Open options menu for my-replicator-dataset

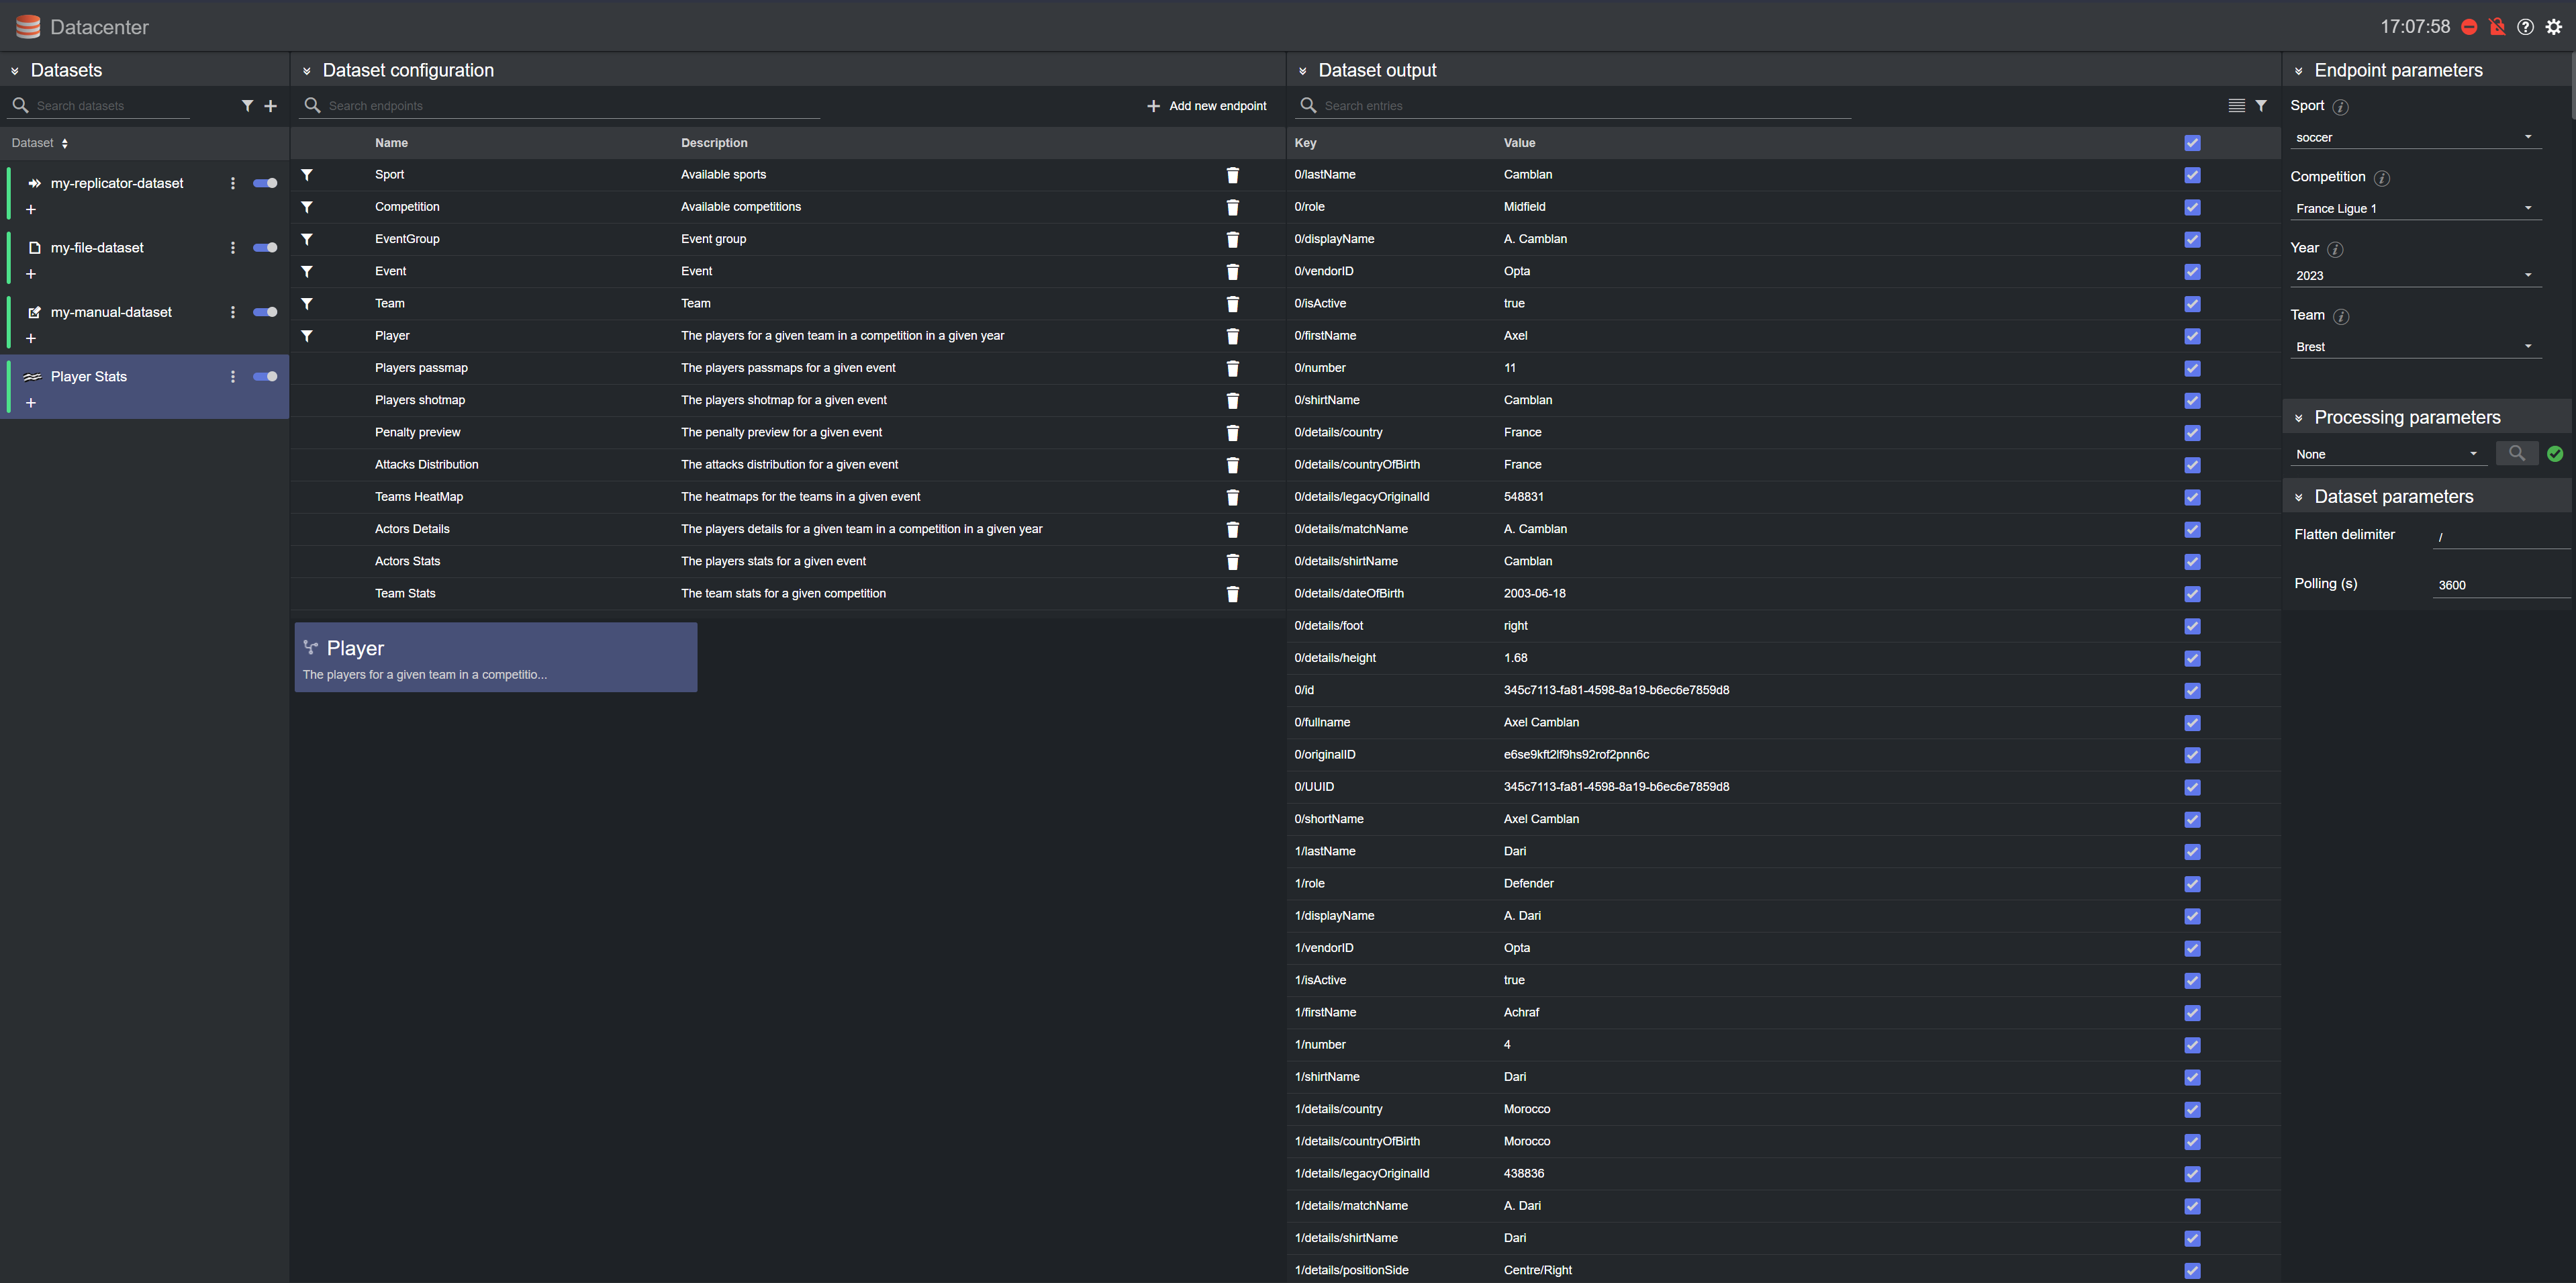click(x=233, y=183)
